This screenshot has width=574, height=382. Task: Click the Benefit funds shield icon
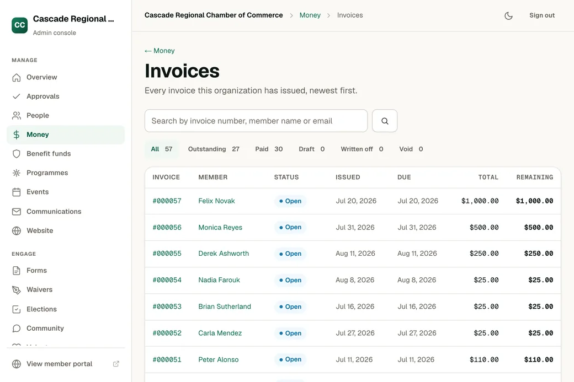17,154
